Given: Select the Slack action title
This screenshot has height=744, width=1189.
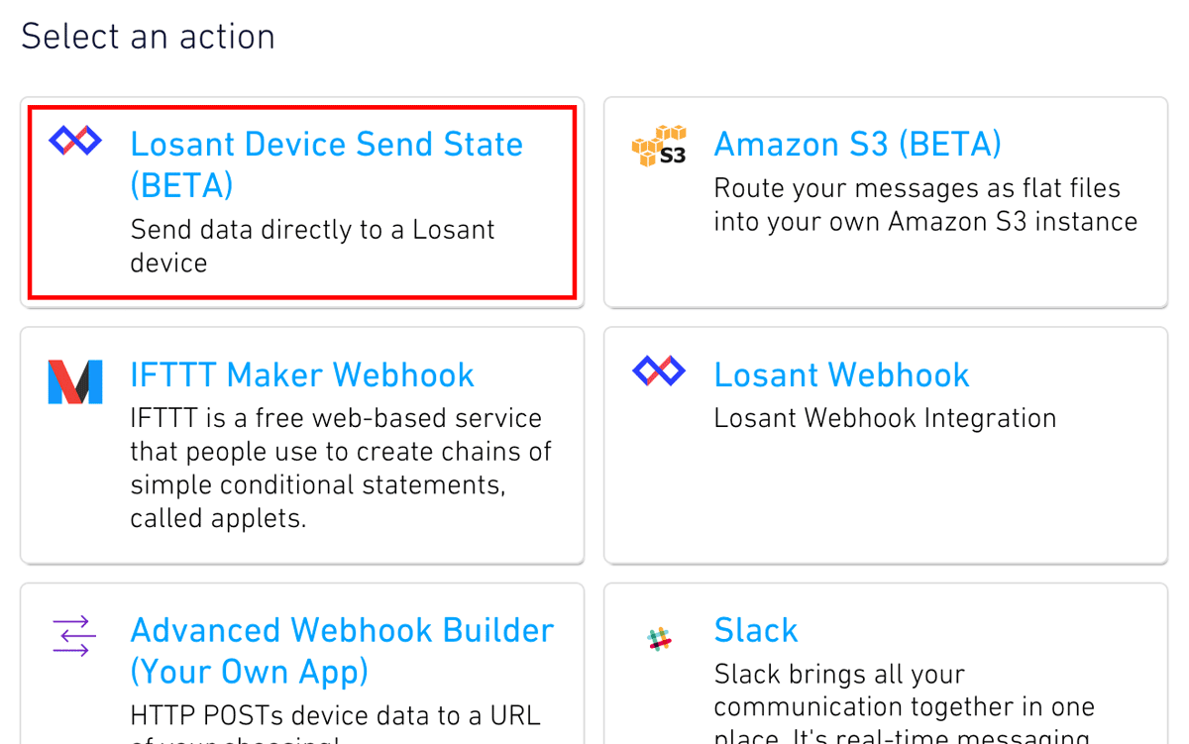Looking at the screenshot, I should 756,631.
